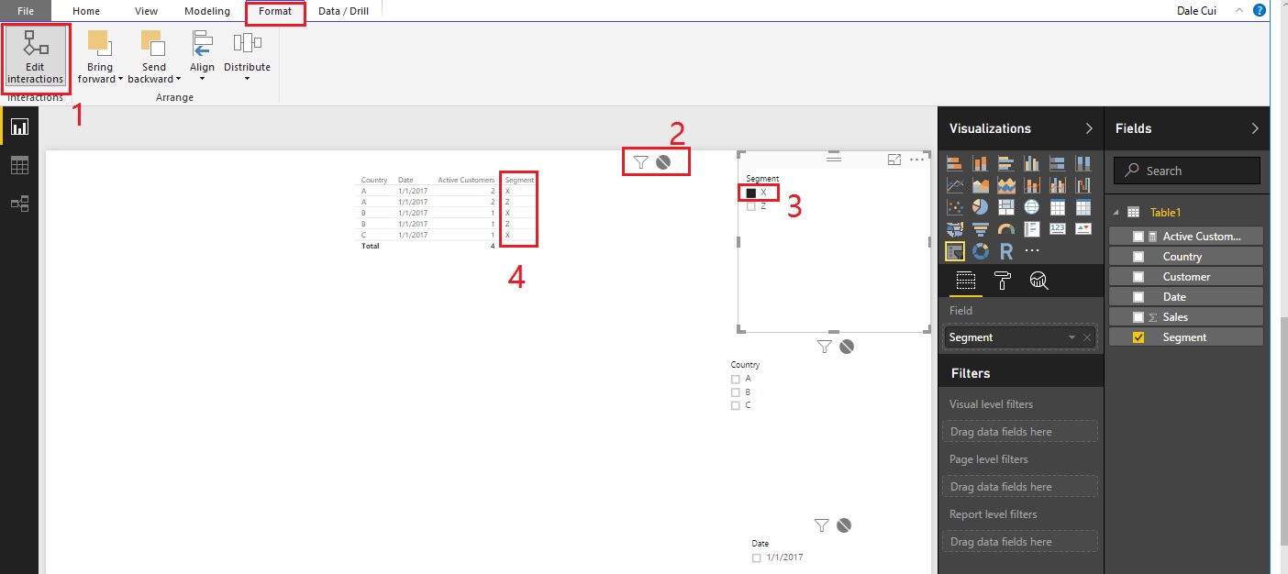
Task: Set None interaction above the table visual
Action: tap(663, 162)
